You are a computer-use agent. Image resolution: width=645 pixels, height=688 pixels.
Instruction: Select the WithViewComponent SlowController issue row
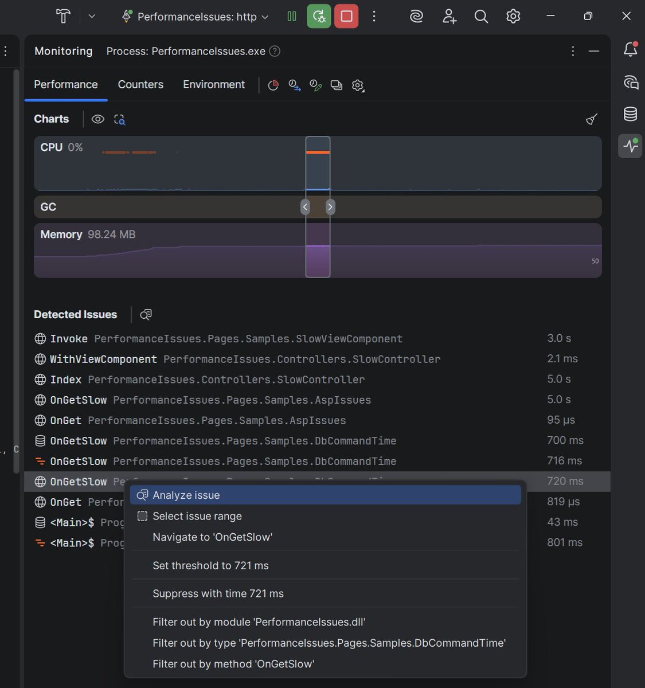pos(317,359)
